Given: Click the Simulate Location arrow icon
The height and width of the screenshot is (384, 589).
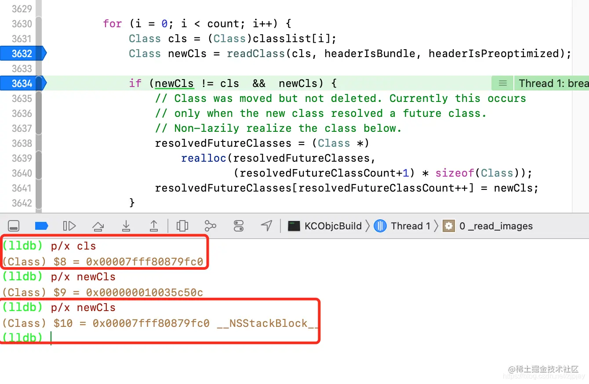Looking at the screenshot, I should 266,226.
